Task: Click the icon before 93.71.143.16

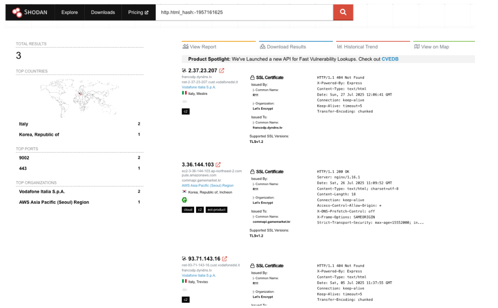Action: 184,259
